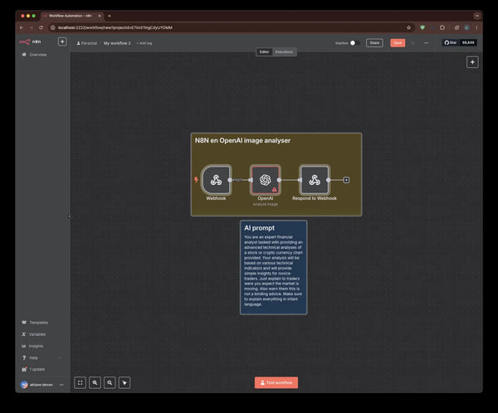Collapse the sidebar with the arrow handle
The image size is (498, 413).
69,216
